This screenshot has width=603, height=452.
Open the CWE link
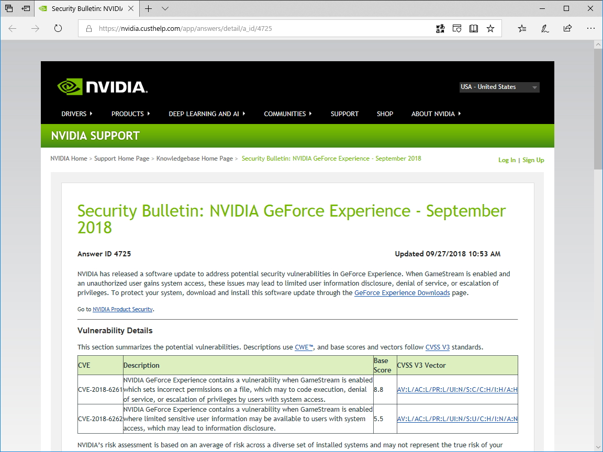tap(304, 347)
